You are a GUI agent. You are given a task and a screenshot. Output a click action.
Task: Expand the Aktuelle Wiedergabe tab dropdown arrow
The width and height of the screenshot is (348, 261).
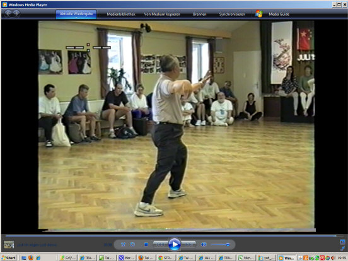coord(76,18)
